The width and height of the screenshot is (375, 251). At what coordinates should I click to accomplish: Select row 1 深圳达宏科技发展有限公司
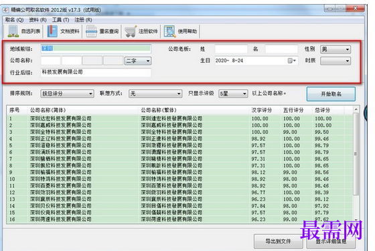(x=179, y=118)
